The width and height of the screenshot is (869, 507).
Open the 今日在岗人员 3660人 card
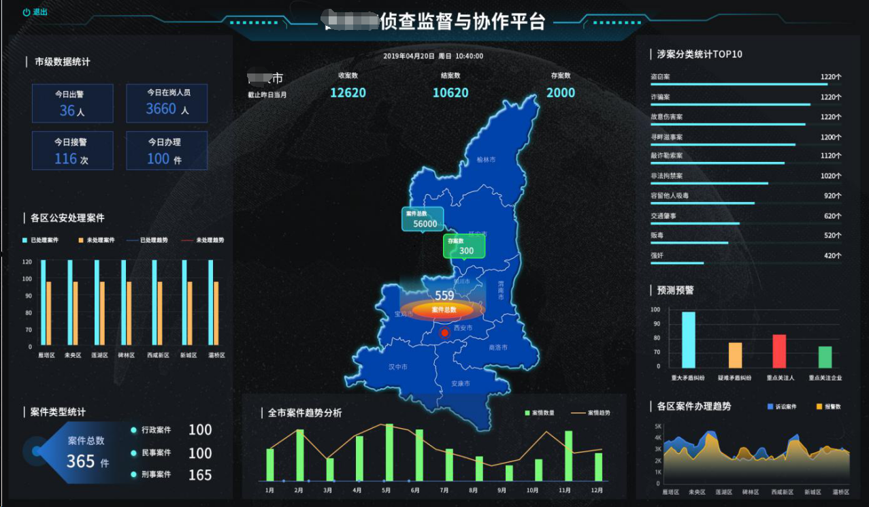pyautogui.click(x=167, y=103)
